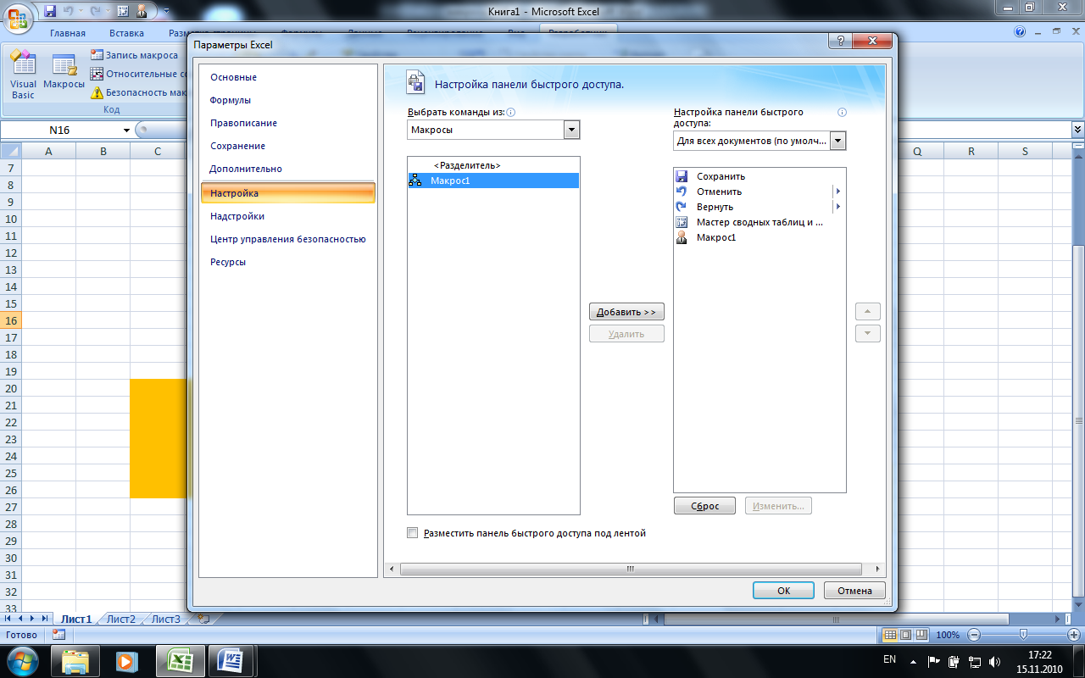Screen dimensions: 1085x678
Task: Switch to Вставка ribbon tab
Action: coord(126,33)
